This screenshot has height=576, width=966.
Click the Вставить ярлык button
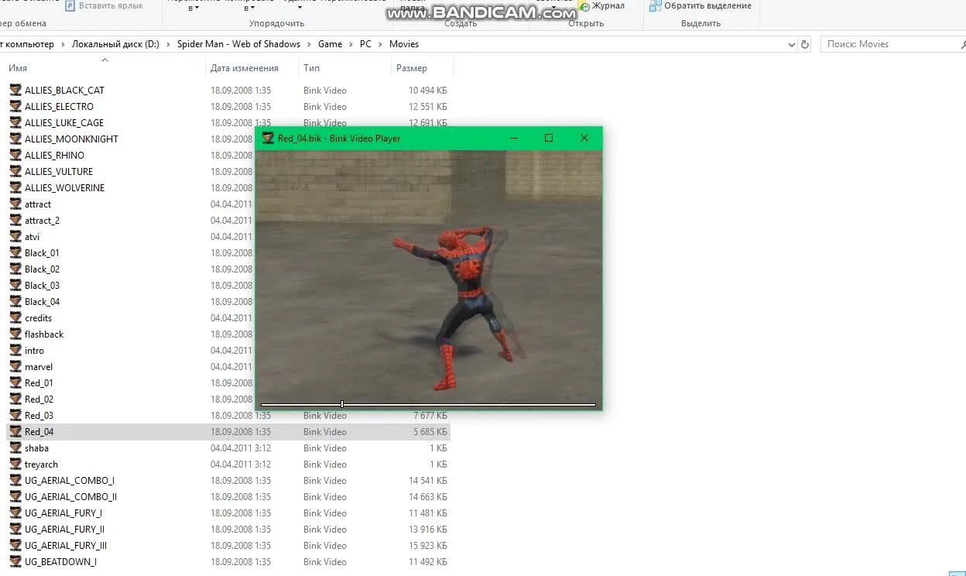pyautogui.click(x=104, y=6)
